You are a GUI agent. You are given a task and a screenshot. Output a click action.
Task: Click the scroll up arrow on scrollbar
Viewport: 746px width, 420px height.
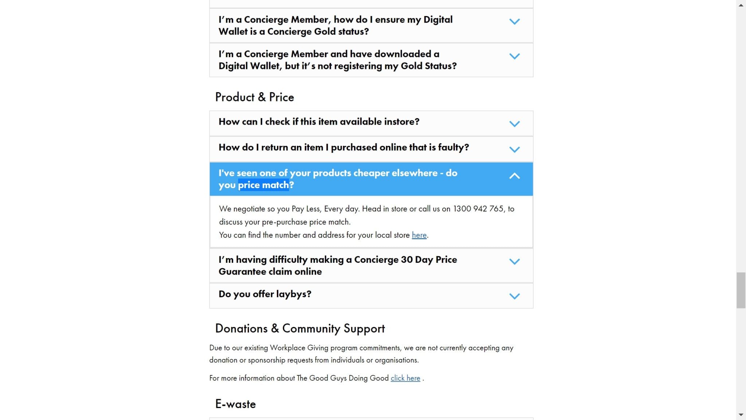741,5
